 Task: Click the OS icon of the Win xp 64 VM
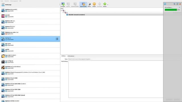coord(3,44)
